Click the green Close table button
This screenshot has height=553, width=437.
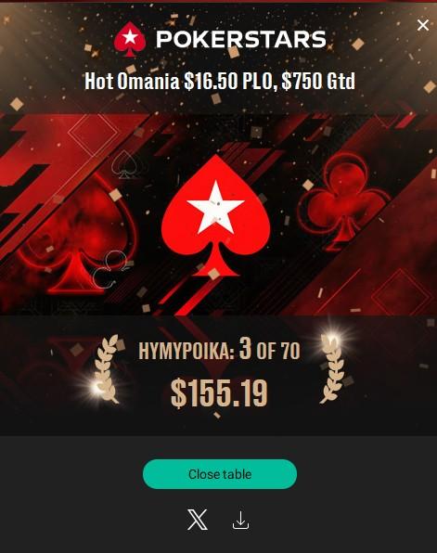click(220, 474)
